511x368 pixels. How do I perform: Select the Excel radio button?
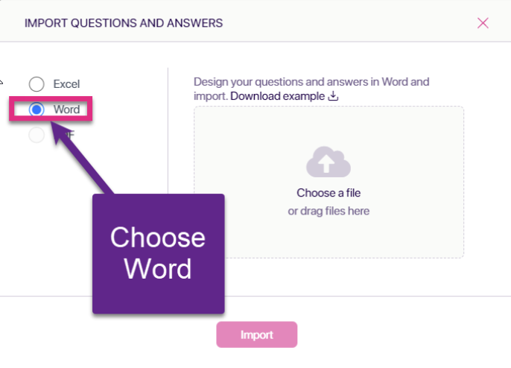pyautogui.click(x=36, y=84)
